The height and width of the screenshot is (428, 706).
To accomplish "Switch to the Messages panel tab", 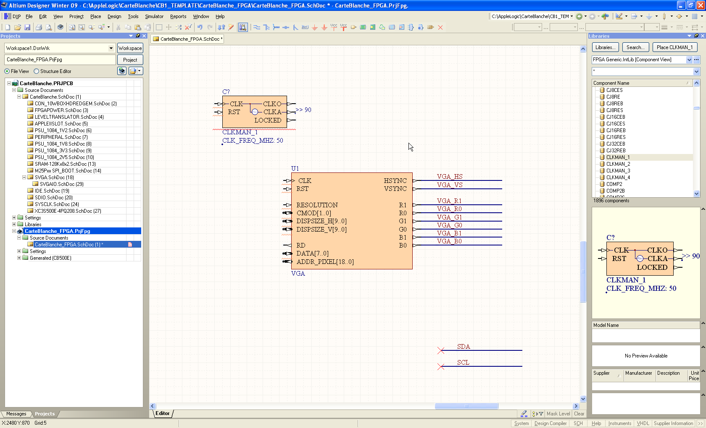I will click(x=16, y=414).
